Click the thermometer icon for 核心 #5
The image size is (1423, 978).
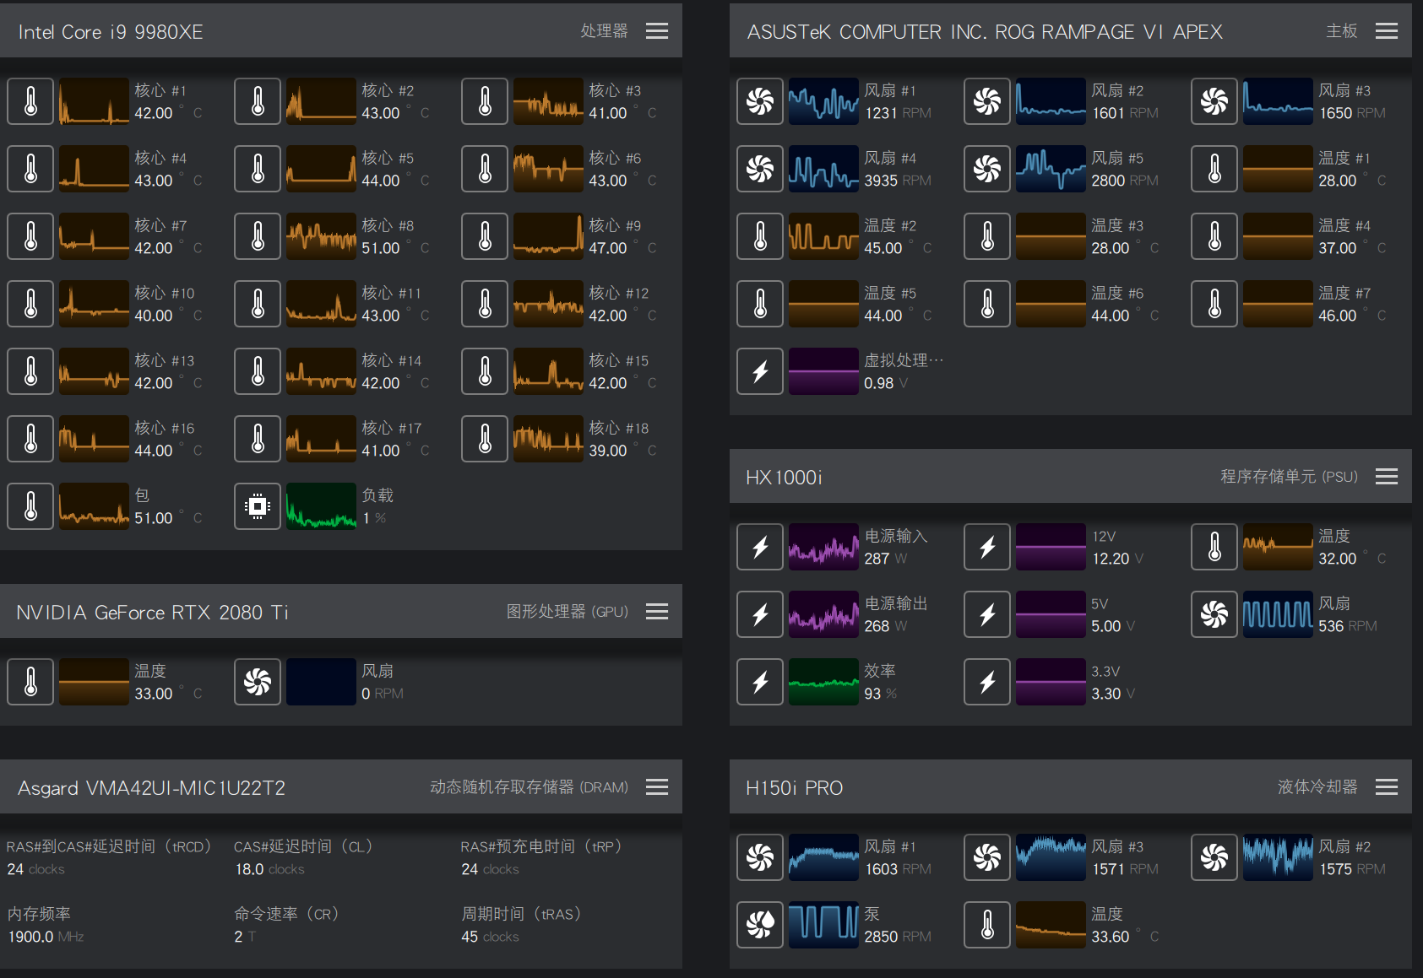click(258, 169)
